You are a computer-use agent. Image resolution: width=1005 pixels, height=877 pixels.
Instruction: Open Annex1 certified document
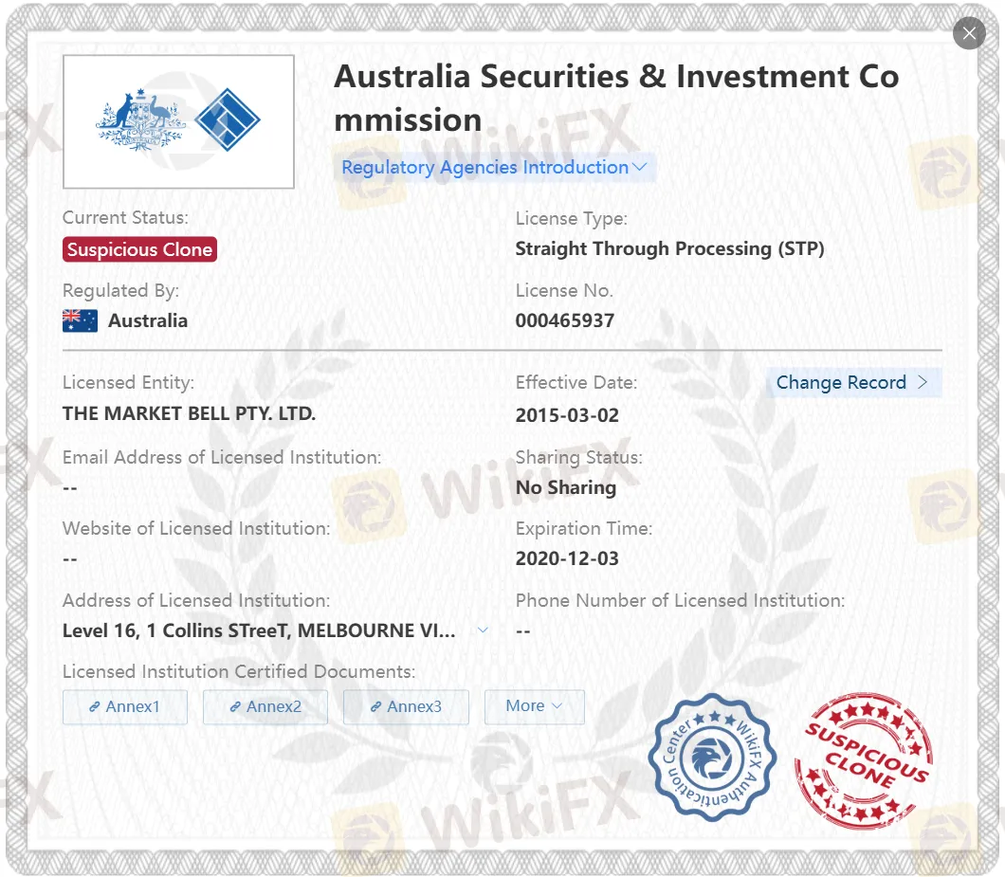[125, 706]
